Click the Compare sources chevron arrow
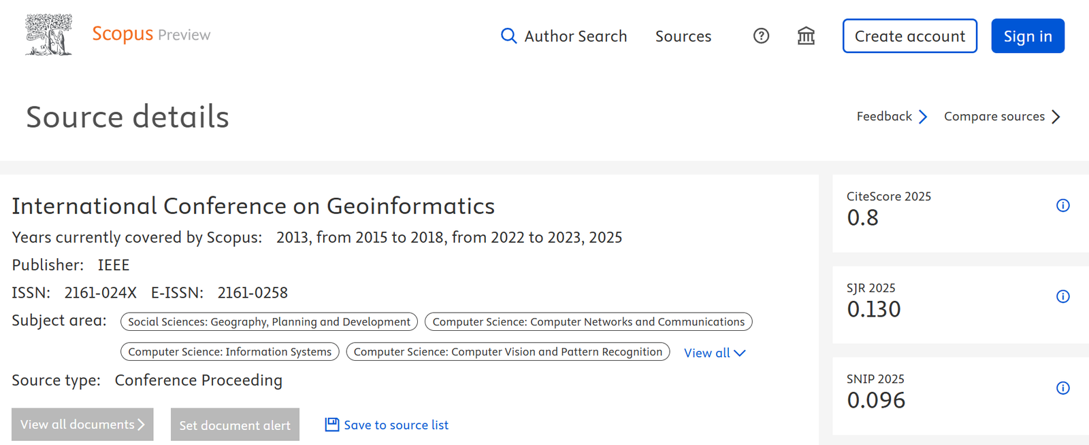1089x445 pixels. 1056,117
